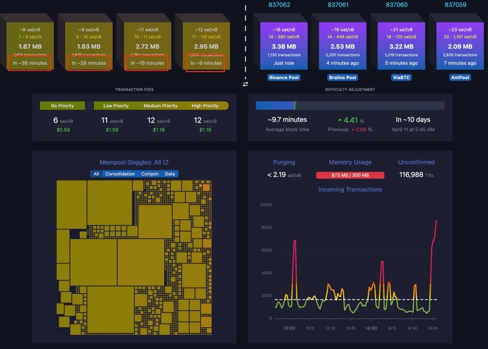488x349 pixels.
Task: Click the Binance Pool label
Action: coord(284,77)
